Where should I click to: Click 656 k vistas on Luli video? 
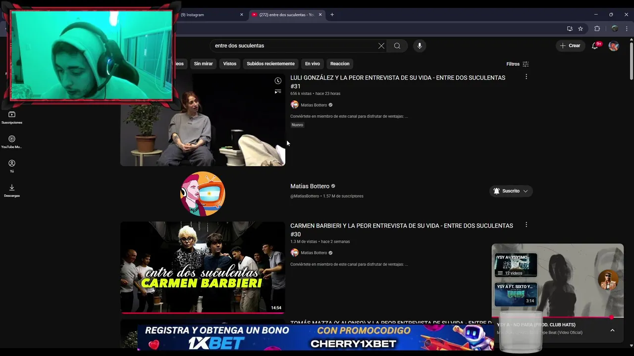click(x=301, y=93)
